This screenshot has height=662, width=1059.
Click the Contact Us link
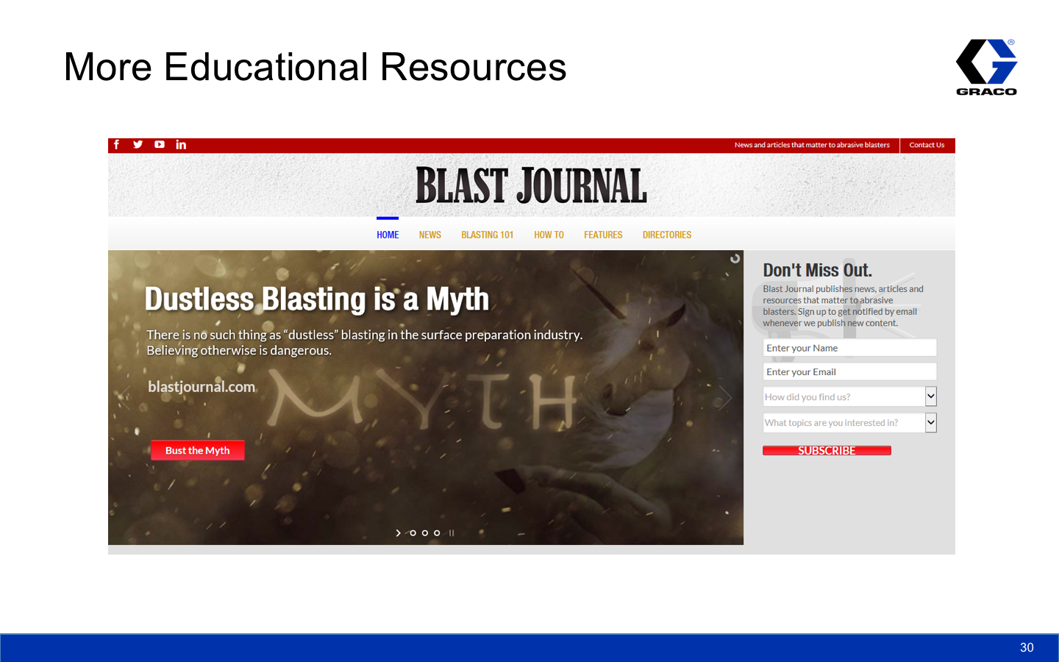coord(927,145)
